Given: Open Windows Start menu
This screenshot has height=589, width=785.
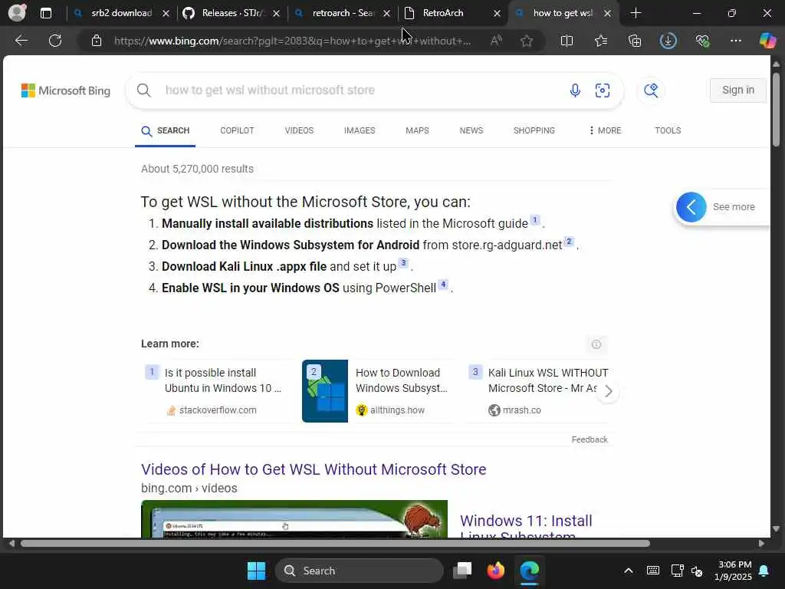Looking at the screenshot, I should click(x=256, y=571).
